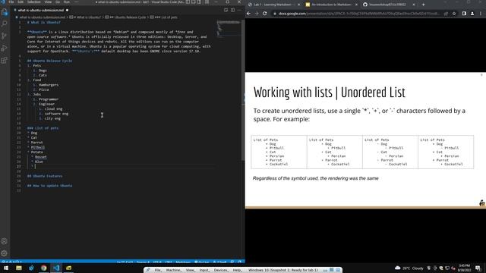The height and width of the screenshot is (273, 486).
Task: Open a new Chrome tab
Action: [424, 5]
